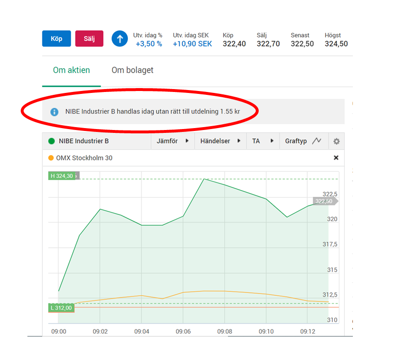Click the orange OMX Stockholm 30 dot
The width and height of the screenshot is (400, 364).
pyautogui.click(x=51, y=158)
